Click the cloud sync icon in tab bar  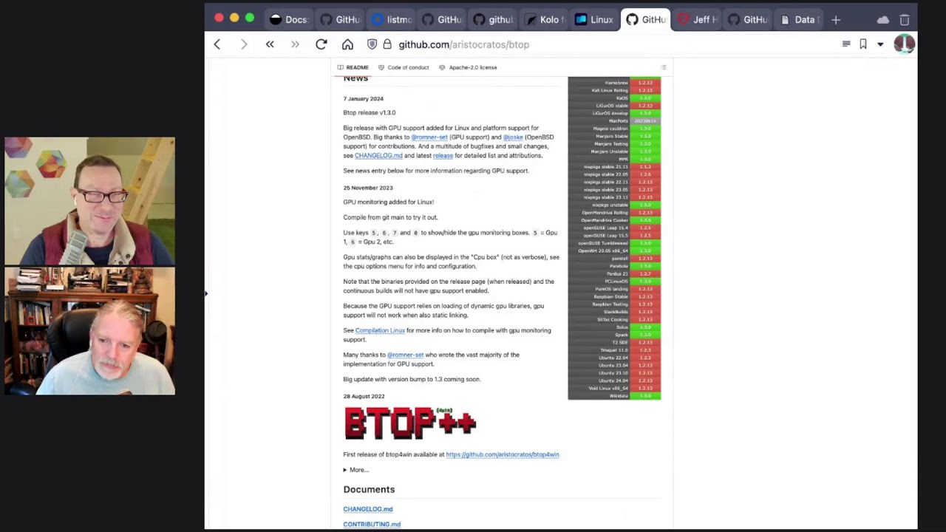883,20
